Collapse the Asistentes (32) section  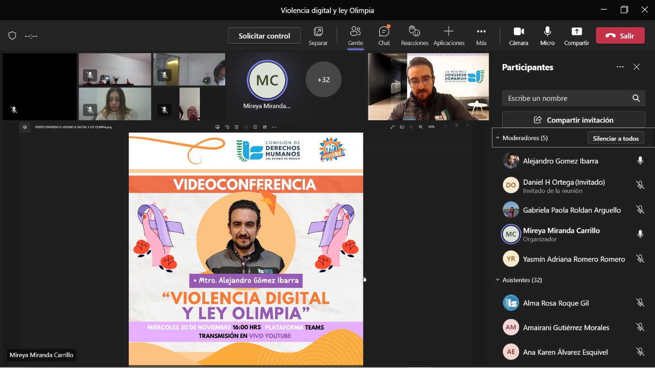[x=498, y=280]
